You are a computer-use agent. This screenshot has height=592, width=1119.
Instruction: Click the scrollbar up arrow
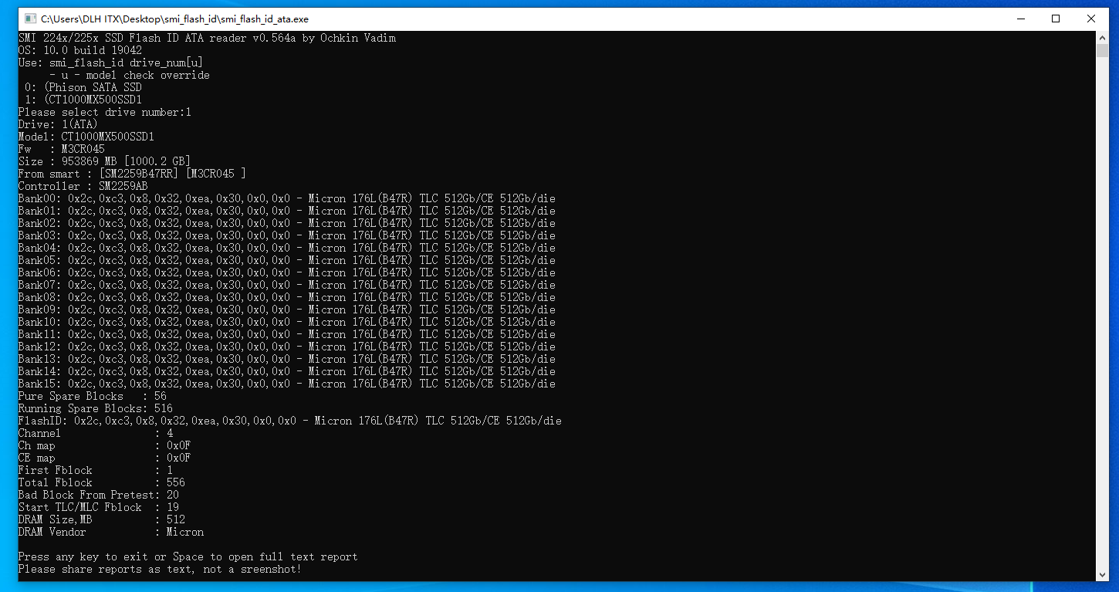coord(1102,38)
